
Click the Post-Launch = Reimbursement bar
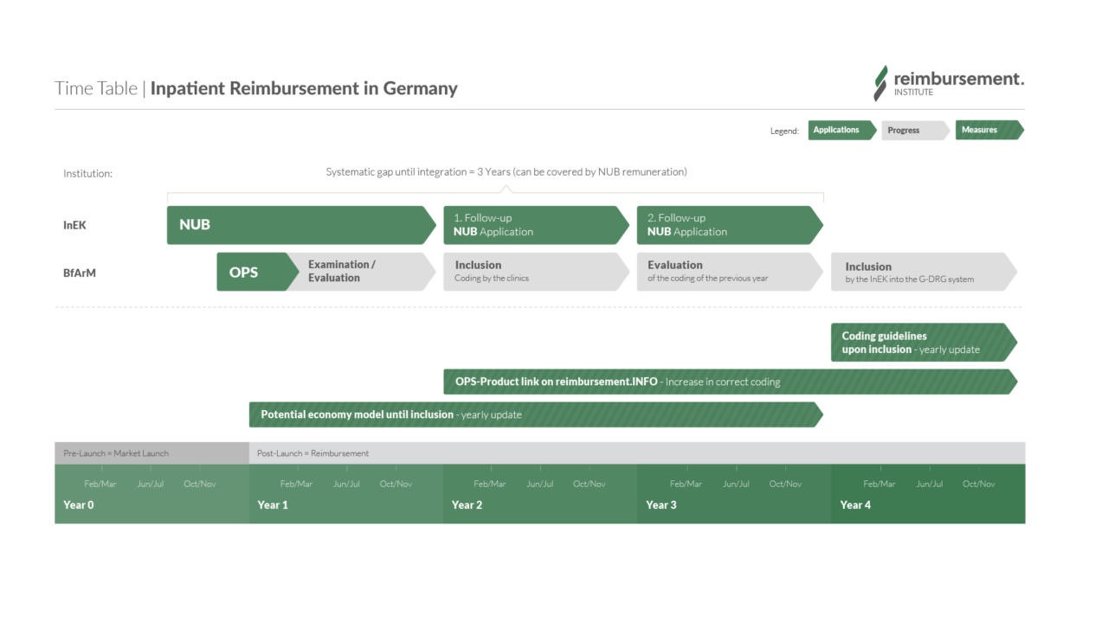tap(637, 453)
